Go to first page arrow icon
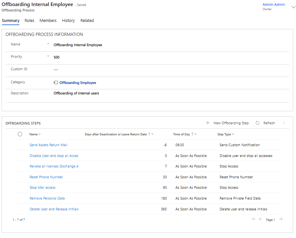Image resolution: width=296 pixels, height=238 pixels. coord(253,219)
